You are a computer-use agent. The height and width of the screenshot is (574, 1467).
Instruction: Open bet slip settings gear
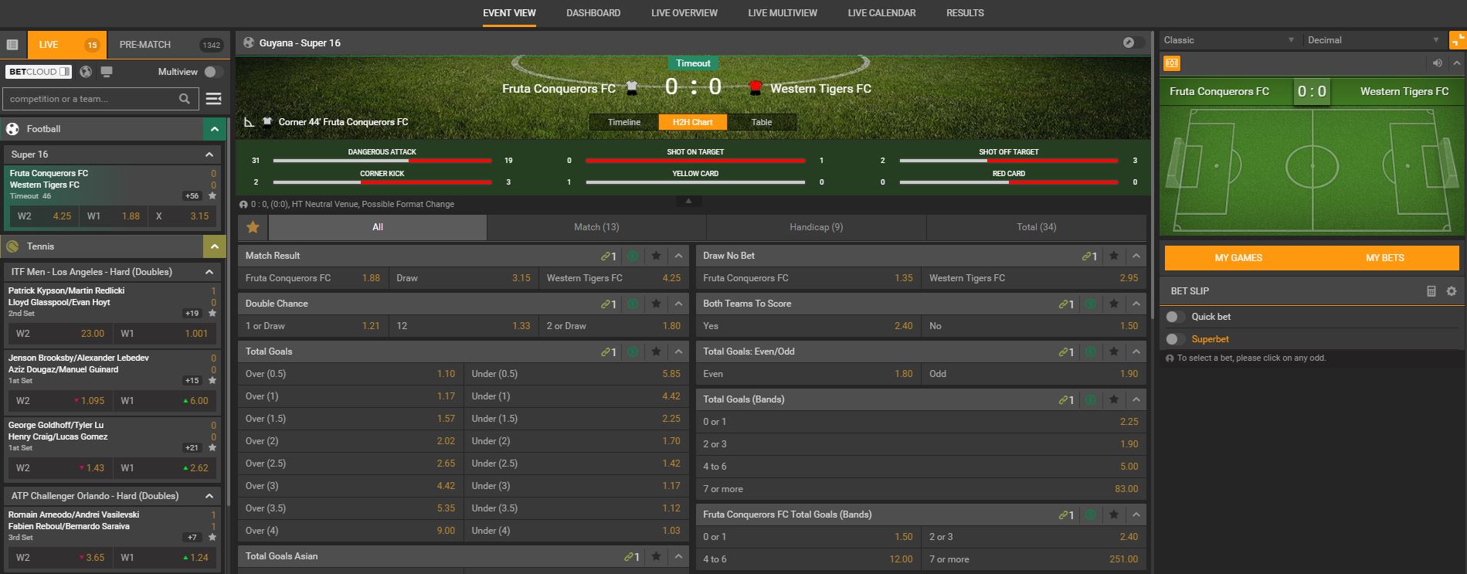pos(1451,291)
